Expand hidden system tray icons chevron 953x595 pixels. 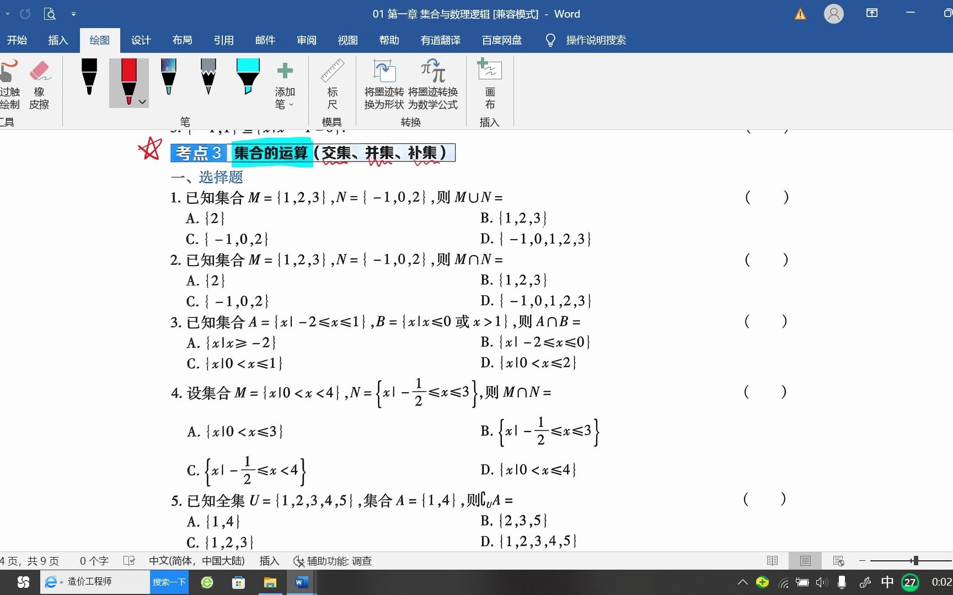point(743,582)
